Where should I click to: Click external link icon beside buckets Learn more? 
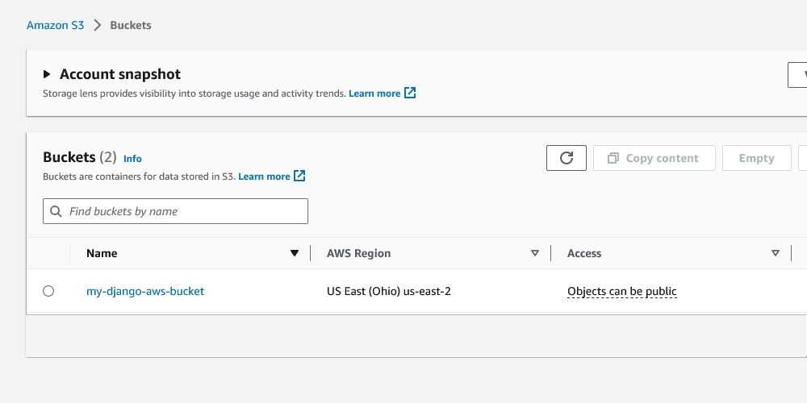tap(299, 176)
